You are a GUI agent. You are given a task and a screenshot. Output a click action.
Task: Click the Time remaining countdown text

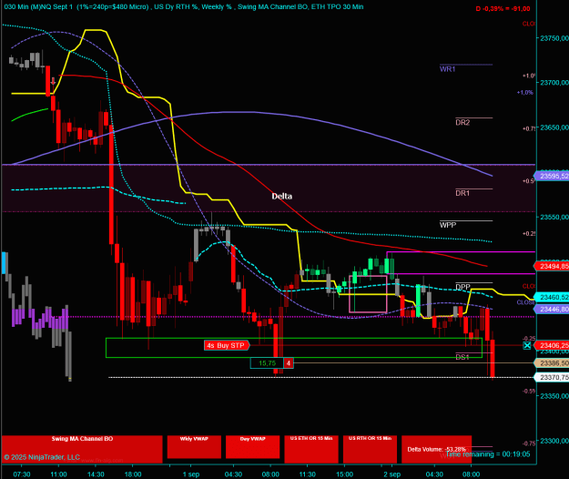pos(488,454)
